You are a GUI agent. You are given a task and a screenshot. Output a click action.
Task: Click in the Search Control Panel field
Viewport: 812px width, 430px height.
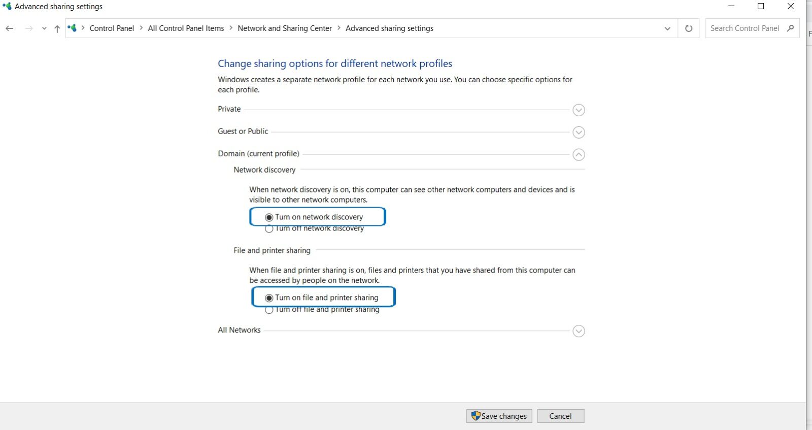[x=744, y=28]
